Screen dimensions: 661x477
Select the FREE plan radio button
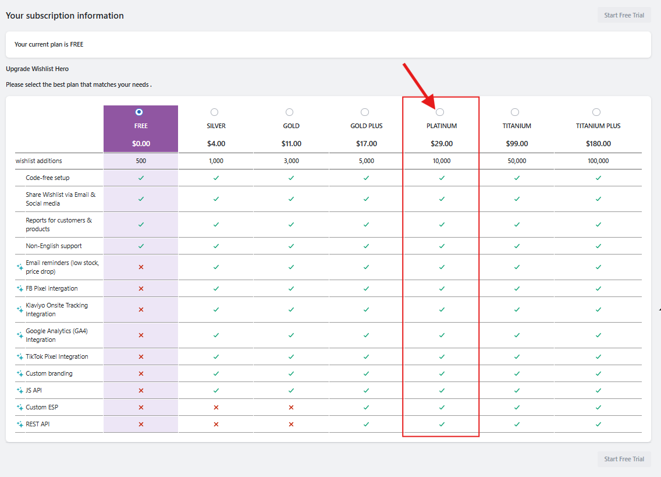click(139, 112)
